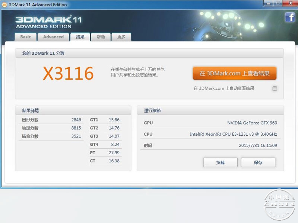Click the 您的 3DMark 11 分数 header
Viewport: 298px width, 223px height.
pyautogui.click(x=43, y=53)
